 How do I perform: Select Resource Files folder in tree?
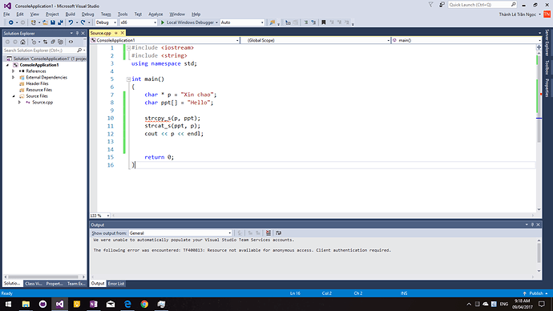pos(38,90)
